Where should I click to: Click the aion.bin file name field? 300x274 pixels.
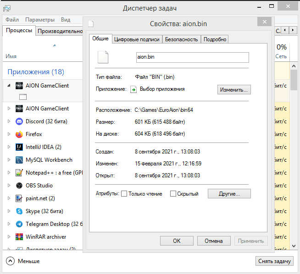coord(192,57)
